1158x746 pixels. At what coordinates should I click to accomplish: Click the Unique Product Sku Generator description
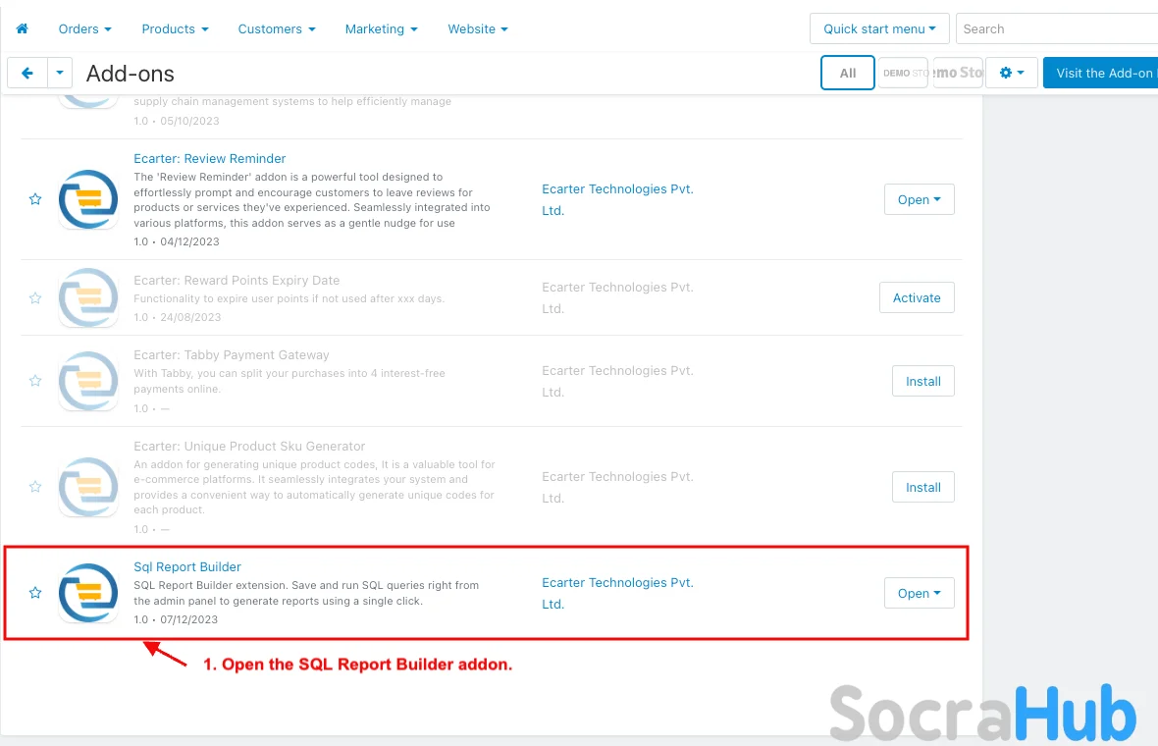315,487
